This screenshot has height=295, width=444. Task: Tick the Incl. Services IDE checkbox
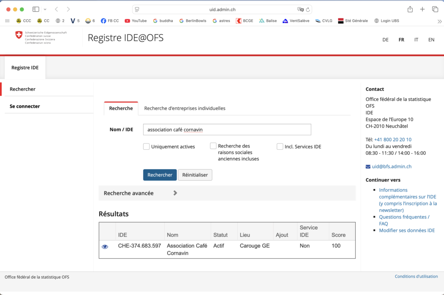point(280,147)
